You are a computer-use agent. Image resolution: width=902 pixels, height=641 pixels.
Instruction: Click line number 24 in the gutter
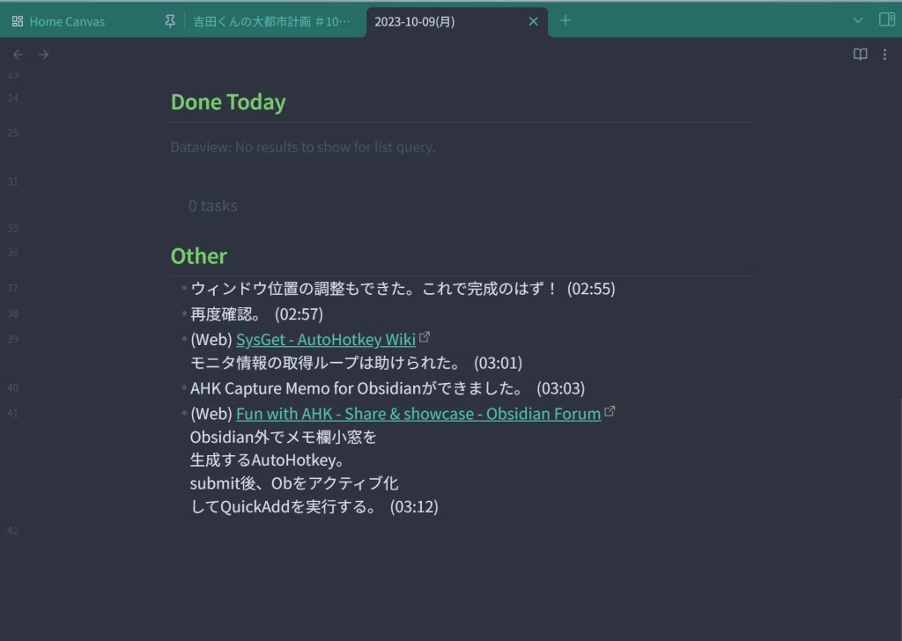coord(12,99)
